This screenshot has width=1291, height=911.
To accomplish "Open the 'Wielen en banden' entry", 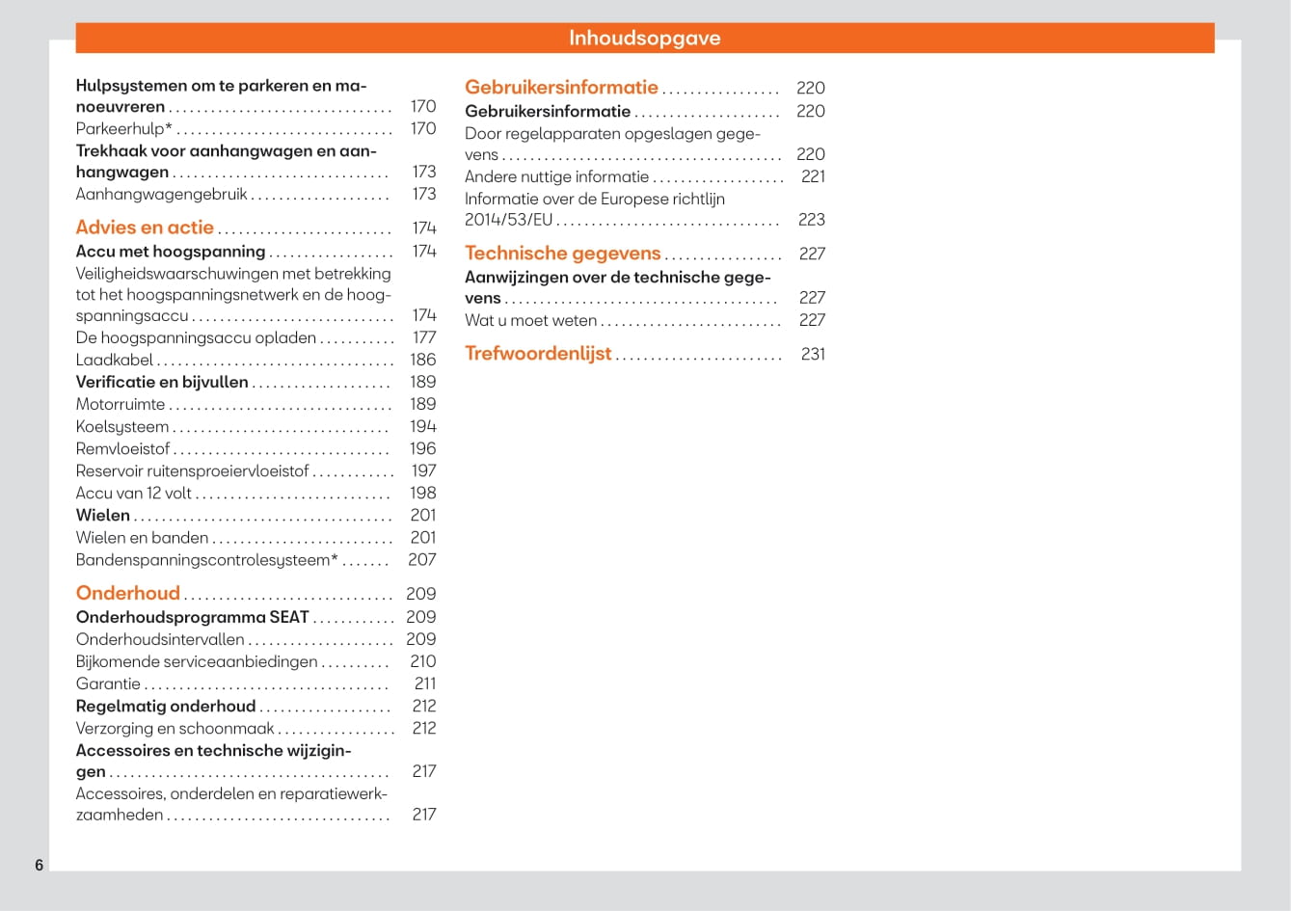I will [x=143, y=538].
